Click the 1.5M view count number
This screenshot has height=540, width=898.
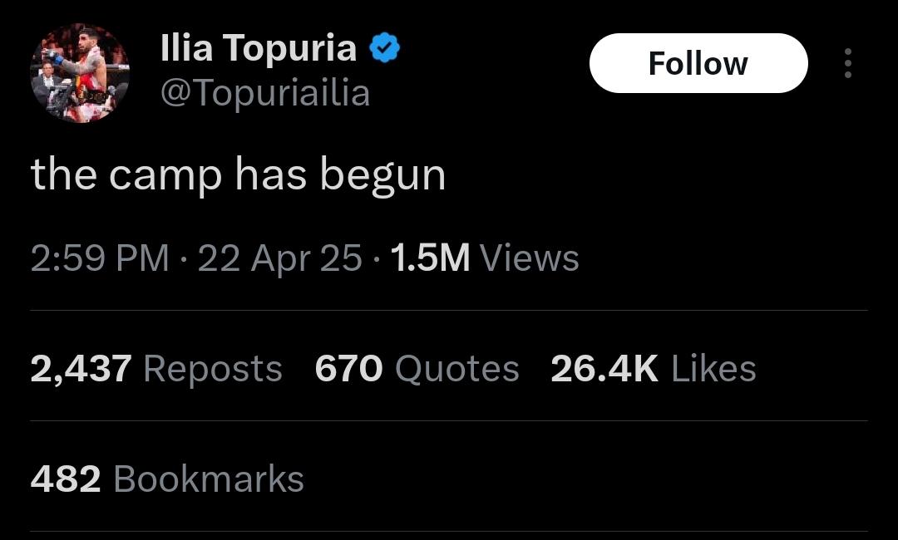pos(430,258)
